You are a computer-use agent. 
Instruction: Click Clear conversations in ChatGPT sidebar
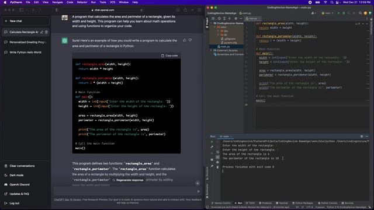(x=26, y=166)
